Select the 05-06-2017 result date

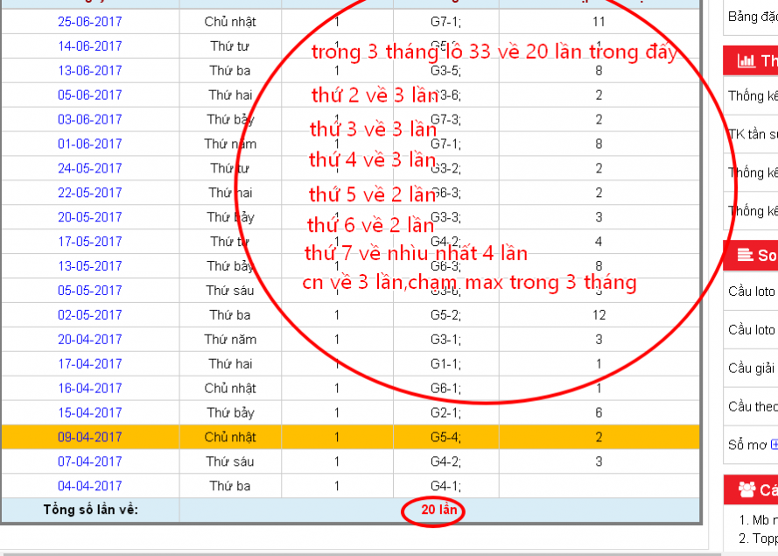click(x=90, y=95)
